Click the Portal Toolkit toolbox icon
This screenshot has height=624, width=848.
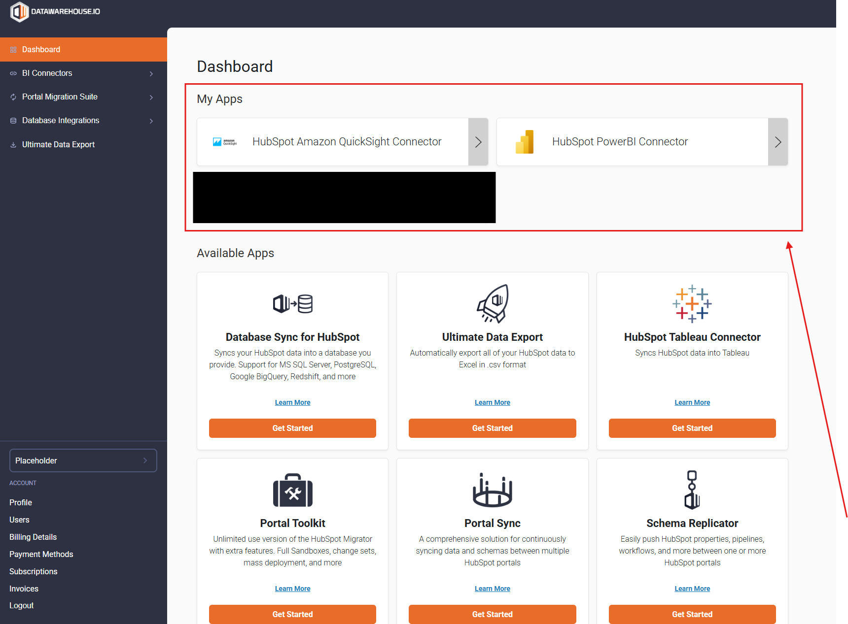click(292, 490)
